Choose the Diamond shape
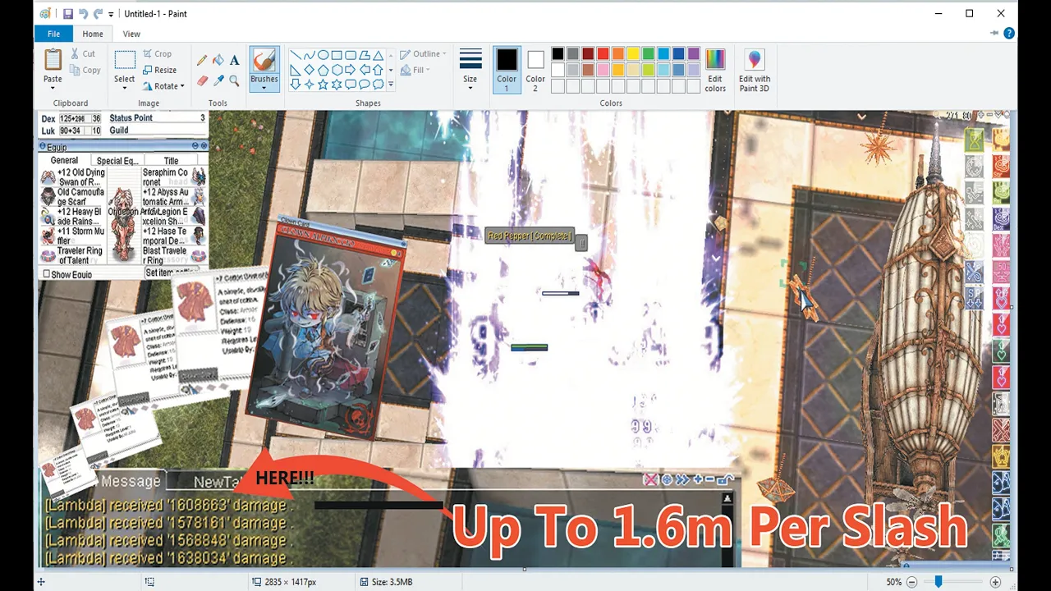Image resolution: width=1051 pixels, height=591 pixels. click(x=309, y=70)
